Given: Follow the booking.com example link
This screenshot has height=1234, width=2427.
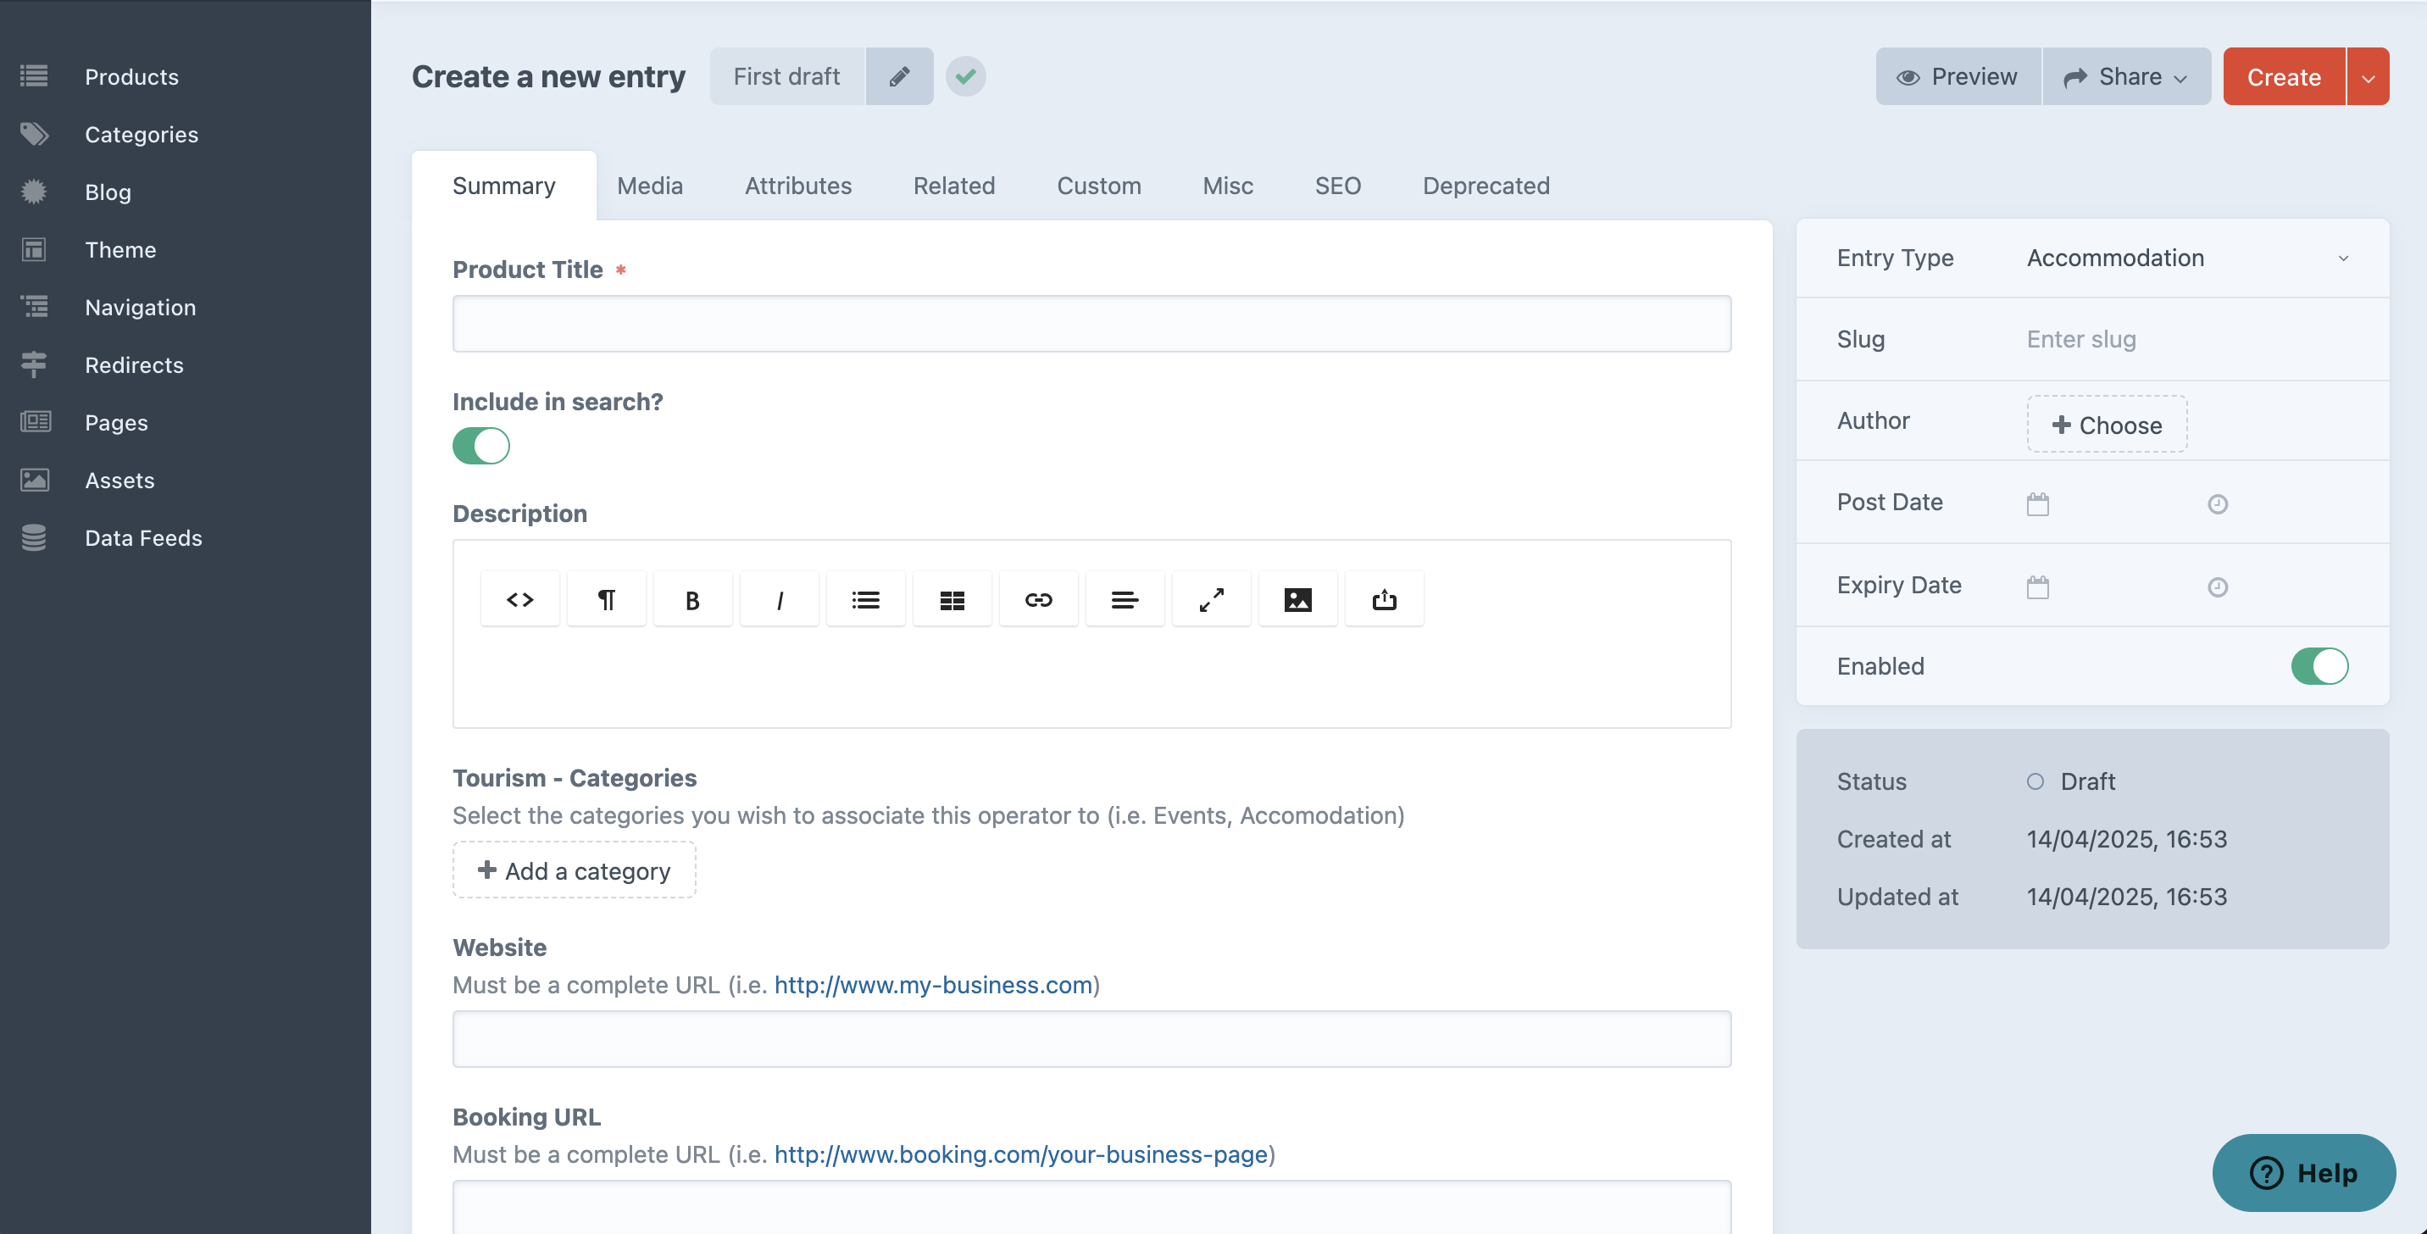Looking at the screenshot, I should 1020,1154.
